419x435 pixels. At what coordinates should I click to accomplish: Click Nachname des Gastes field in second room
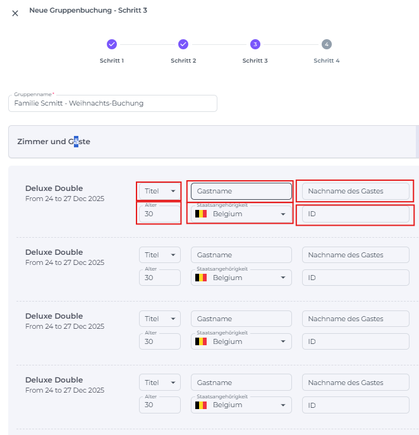tap(355, 255)
